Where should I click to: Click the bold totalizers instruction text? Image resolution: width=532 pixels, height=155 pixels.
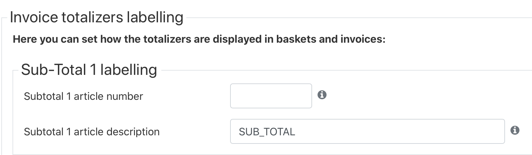[x=199, y=39]
